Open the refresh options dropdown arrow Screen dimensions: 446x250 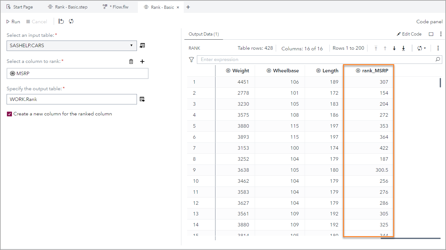point(425,48)
